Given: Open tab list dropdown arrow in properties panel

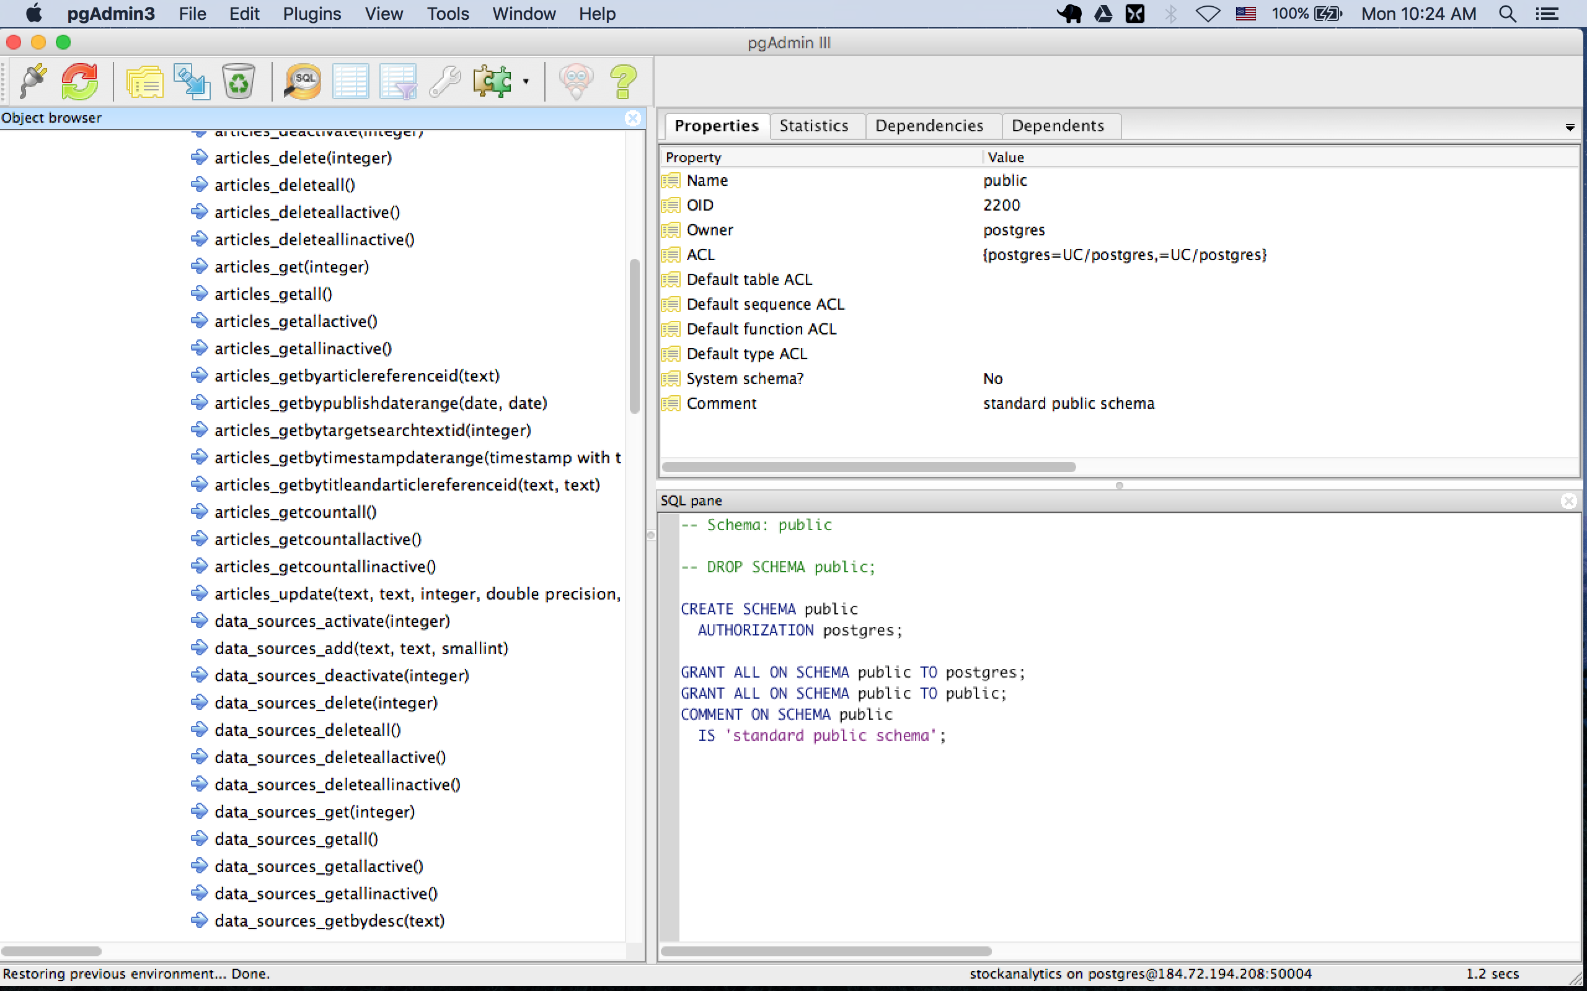Looking at the screenshot, I should click(1570, 127).
